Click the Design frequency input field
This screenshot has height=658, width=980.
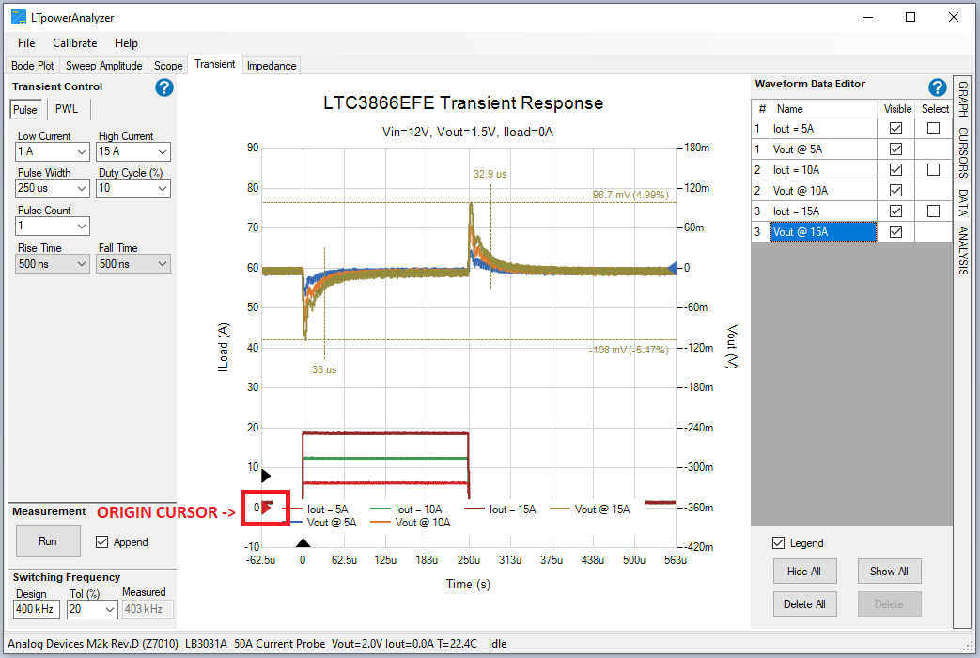pyautogui.click(x=37, y=609)
